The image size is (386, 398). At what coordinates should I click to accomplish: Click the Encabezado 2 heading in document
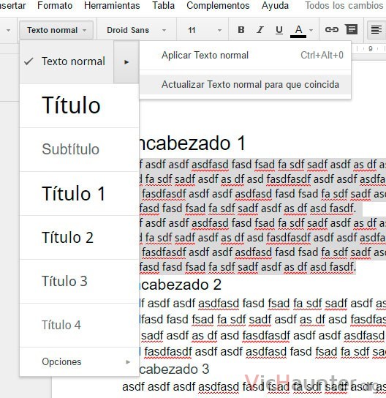coord(180,285)
